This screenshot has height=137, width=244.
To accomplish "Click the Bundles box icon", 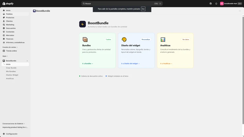I will click(85, 40).
